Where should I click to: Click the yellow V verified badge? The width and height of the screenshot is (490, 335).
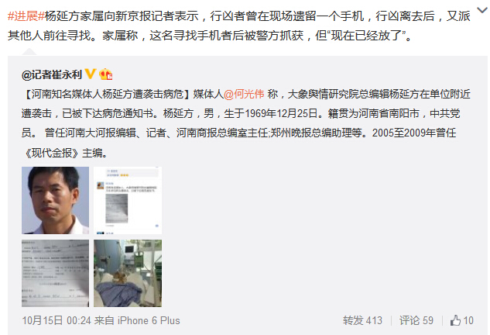pyautogui.click(x=91, y=74)
